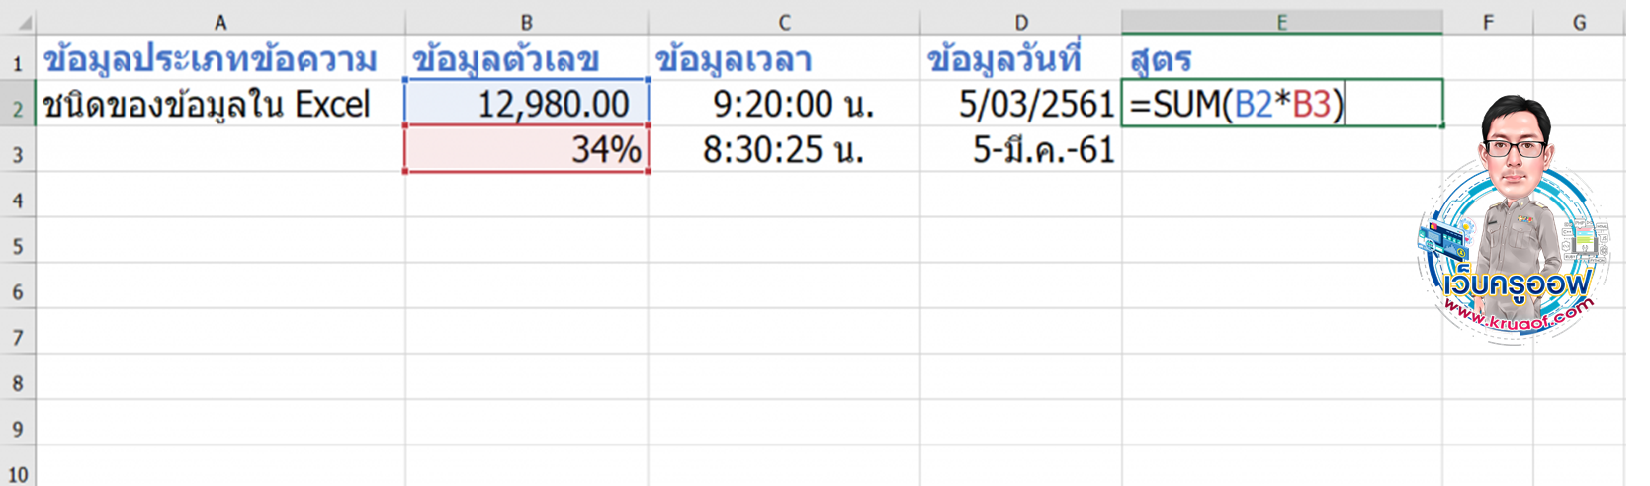This screenshot has width=1650, height=486.
Task: Click date cell 5-มี.ค.-61
Action: click(1020, 149)
